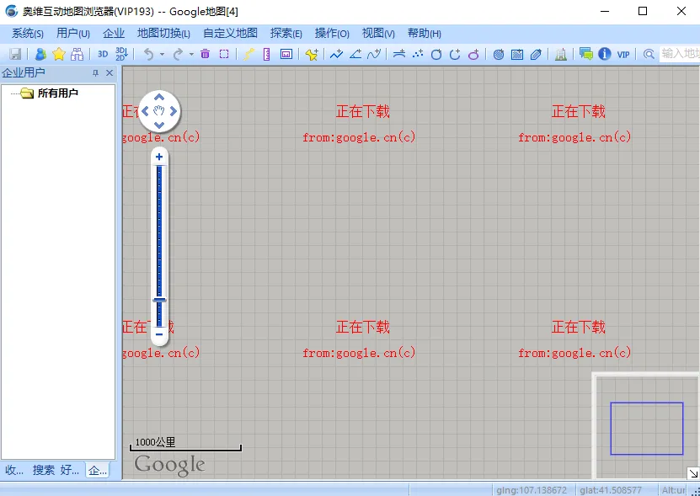Screen dimensions: 700x496
Task: Click the hatched polygon area icon
Action: click(536, 54)
